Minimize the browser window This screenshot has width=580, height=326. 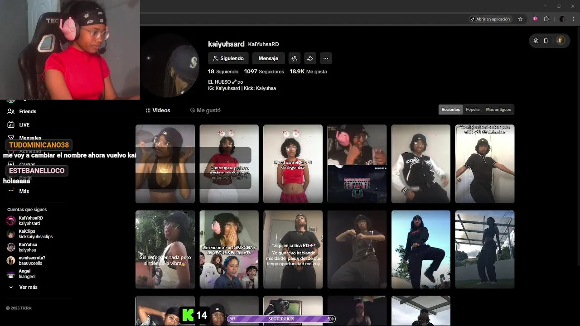point(545,6)
